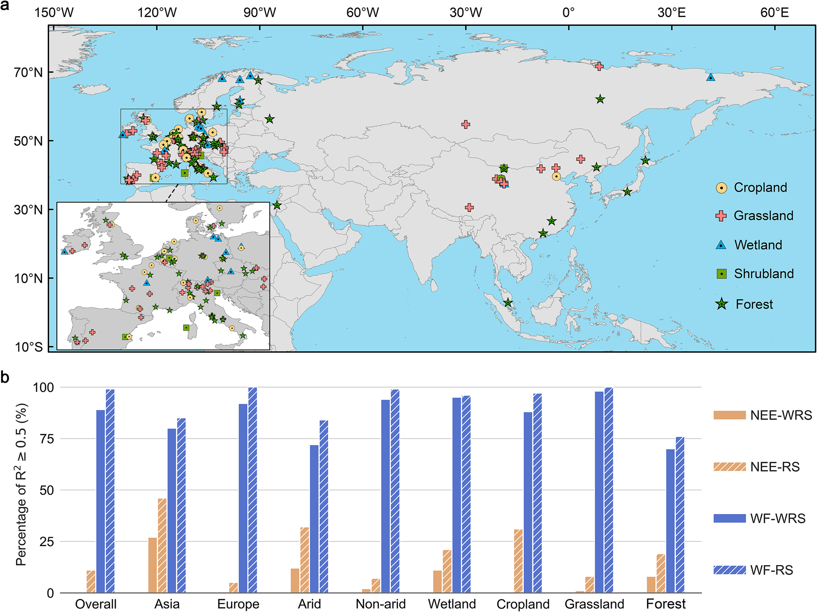The height and width of the screenshot is (612, 817).
Task: Click the 'Wetland' x-axis label in the chart
Action: pyautogui.click(x=452, y=604)
